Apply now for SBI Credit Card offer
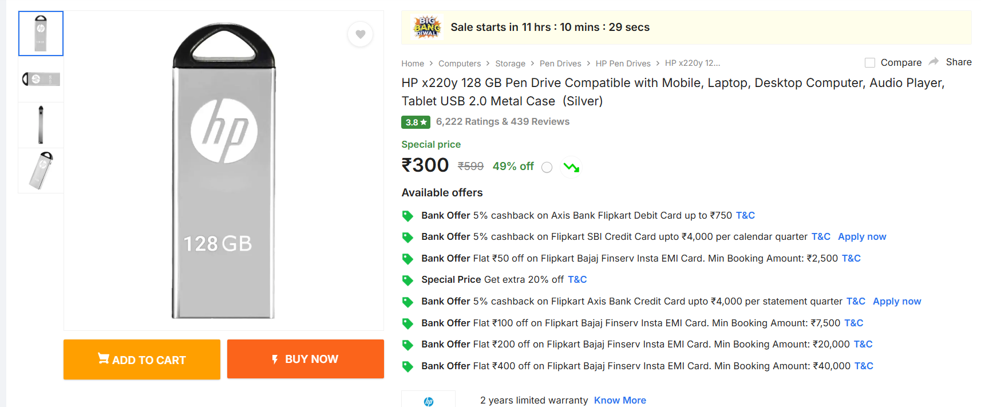981x407 pixels. [x=861, y=236]
